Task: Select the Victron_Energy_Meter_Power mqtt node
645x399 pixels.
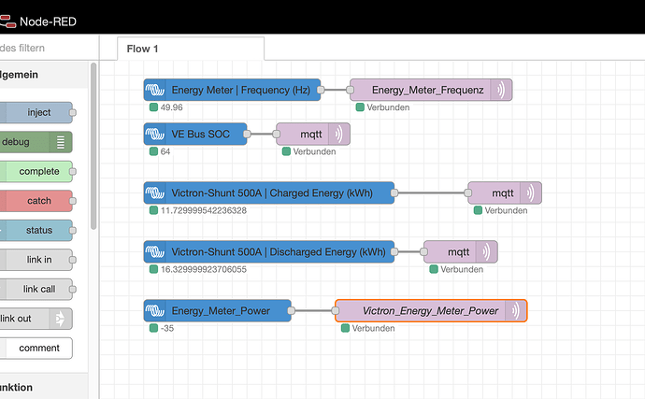Action: [431, 310]
